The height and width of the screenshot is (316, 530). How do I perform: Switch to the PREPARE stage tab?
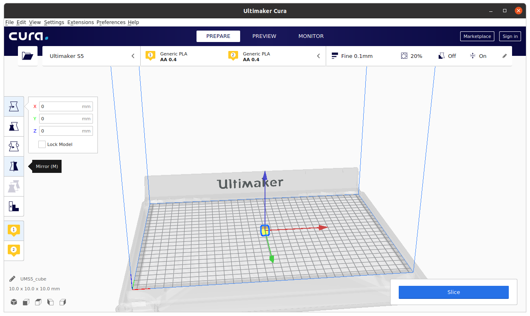coord(218,36)
